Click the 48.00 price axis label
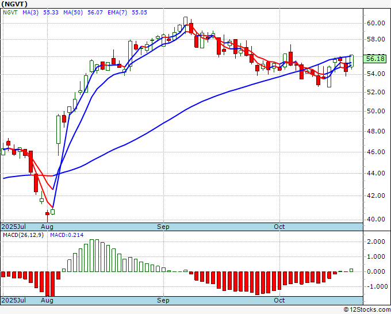The image size is (391, 314). [376, 131]
